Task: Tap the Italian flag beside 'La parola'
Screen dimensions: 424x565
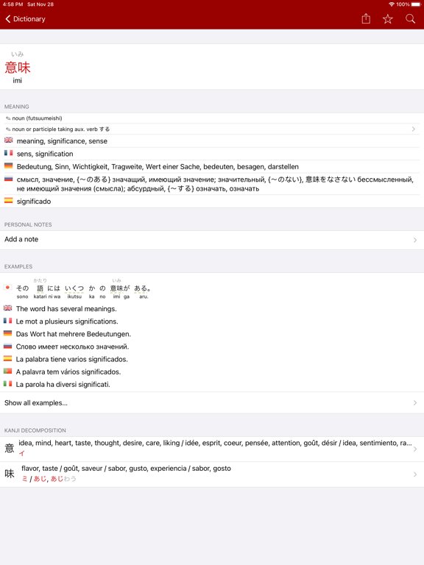Action: coord(7,384)
